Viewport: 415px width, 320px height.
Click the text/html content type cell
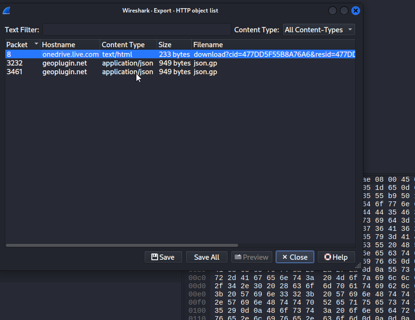pyautogui.click(x=117, y=54)
